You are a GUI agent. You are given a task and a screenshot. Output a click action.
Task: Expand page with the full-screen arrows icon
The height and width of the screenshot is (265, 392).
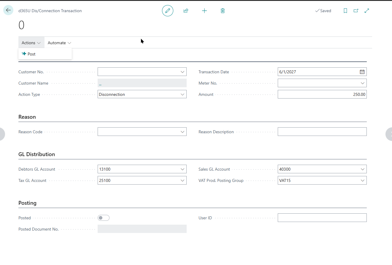point(367,11)
